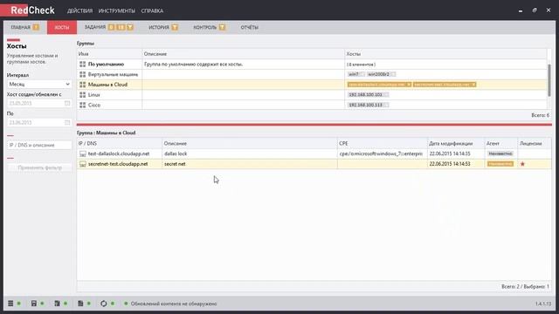This screenshot has height=314, width=559.
Task: Click the filter icon beside ИСТОРИЯ
Action: [x=175, y=27]
